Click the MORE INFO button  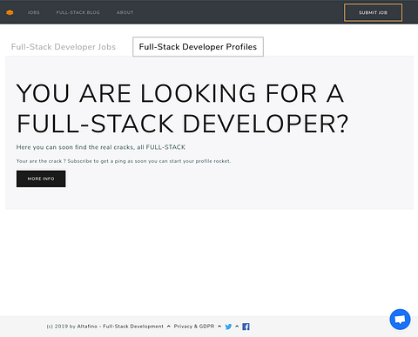pyautogui.click(x=41, y=179)
